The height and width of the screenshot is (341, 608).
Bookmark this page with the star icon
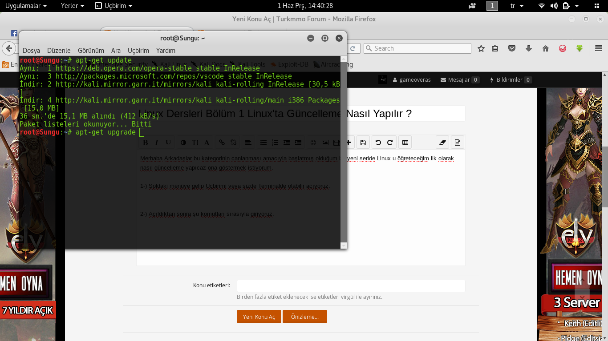tap(481, 48)
